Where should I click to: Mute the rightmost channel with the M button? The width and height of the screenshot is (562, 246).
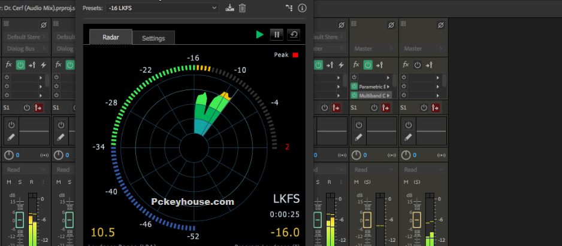click(x=406, y=182)
